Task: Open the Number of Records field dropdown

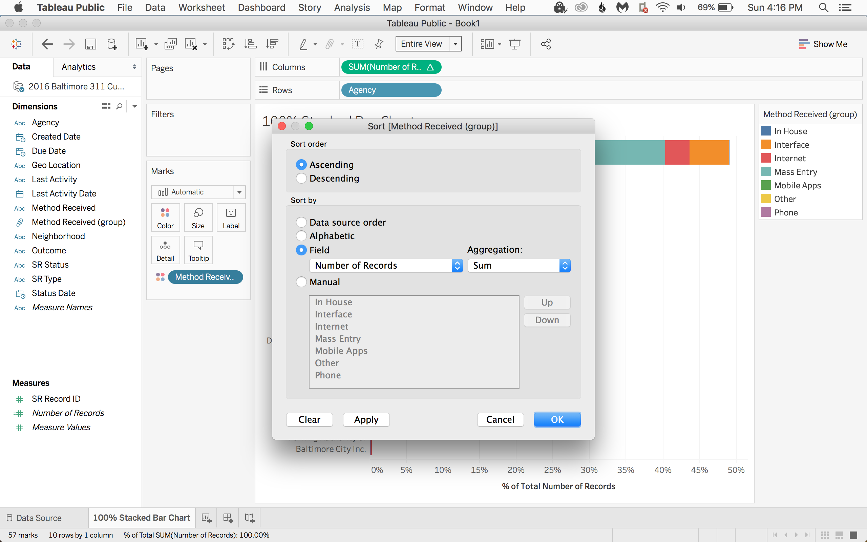Action: point(386,266)
